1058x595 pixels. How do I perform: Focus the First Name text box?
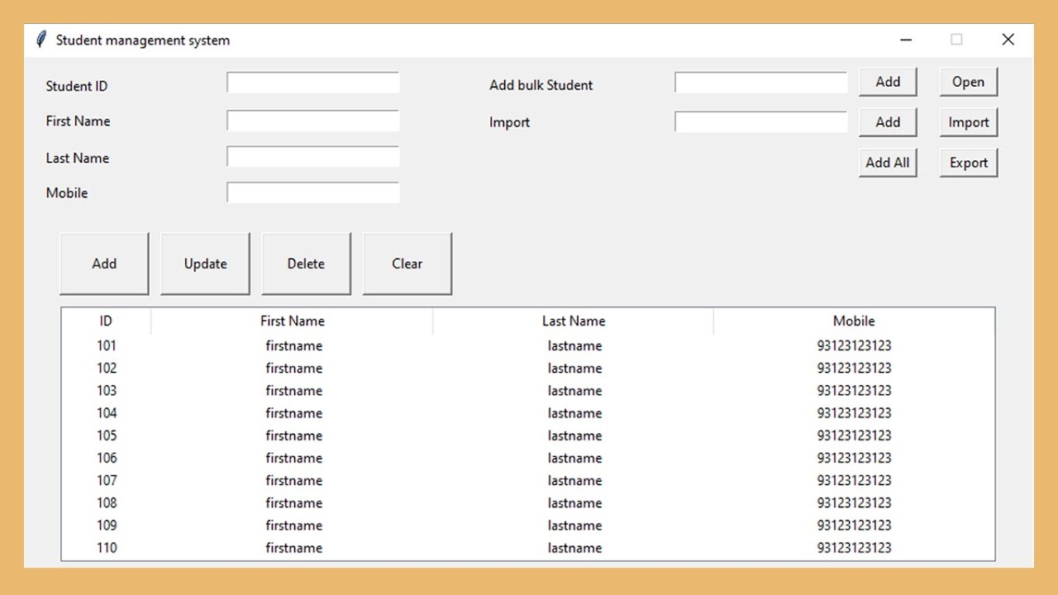pos(313,121)
